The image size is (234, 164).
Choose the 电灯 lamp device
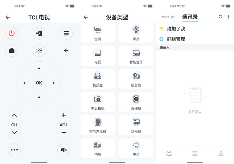[x=136, y=148]
